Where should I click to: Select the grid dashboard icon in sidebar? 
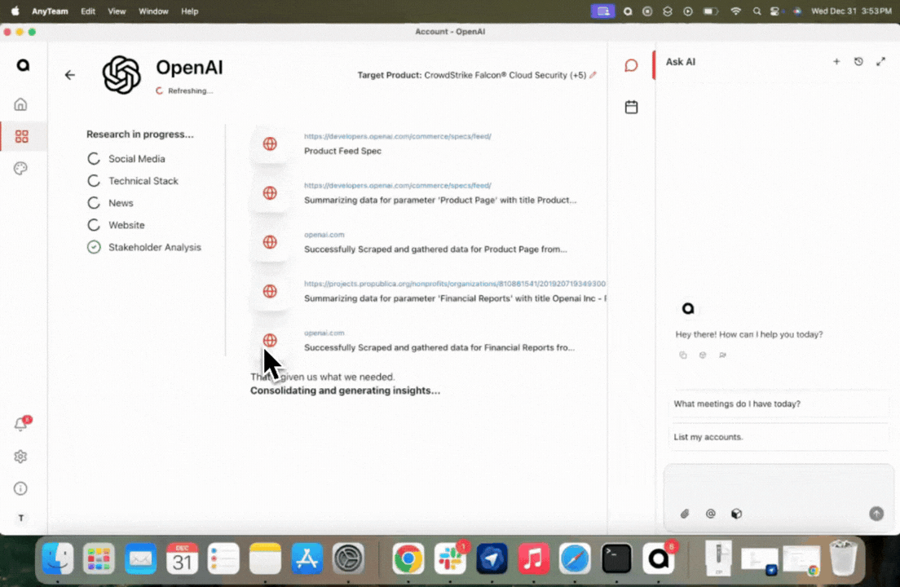coord(21,136)
